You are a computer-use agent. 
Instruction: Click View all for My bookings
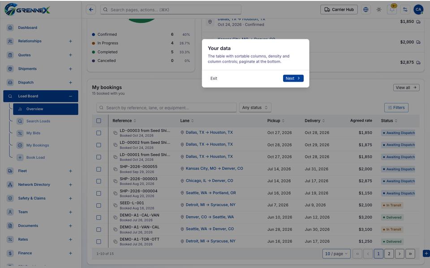coord(406,88)
